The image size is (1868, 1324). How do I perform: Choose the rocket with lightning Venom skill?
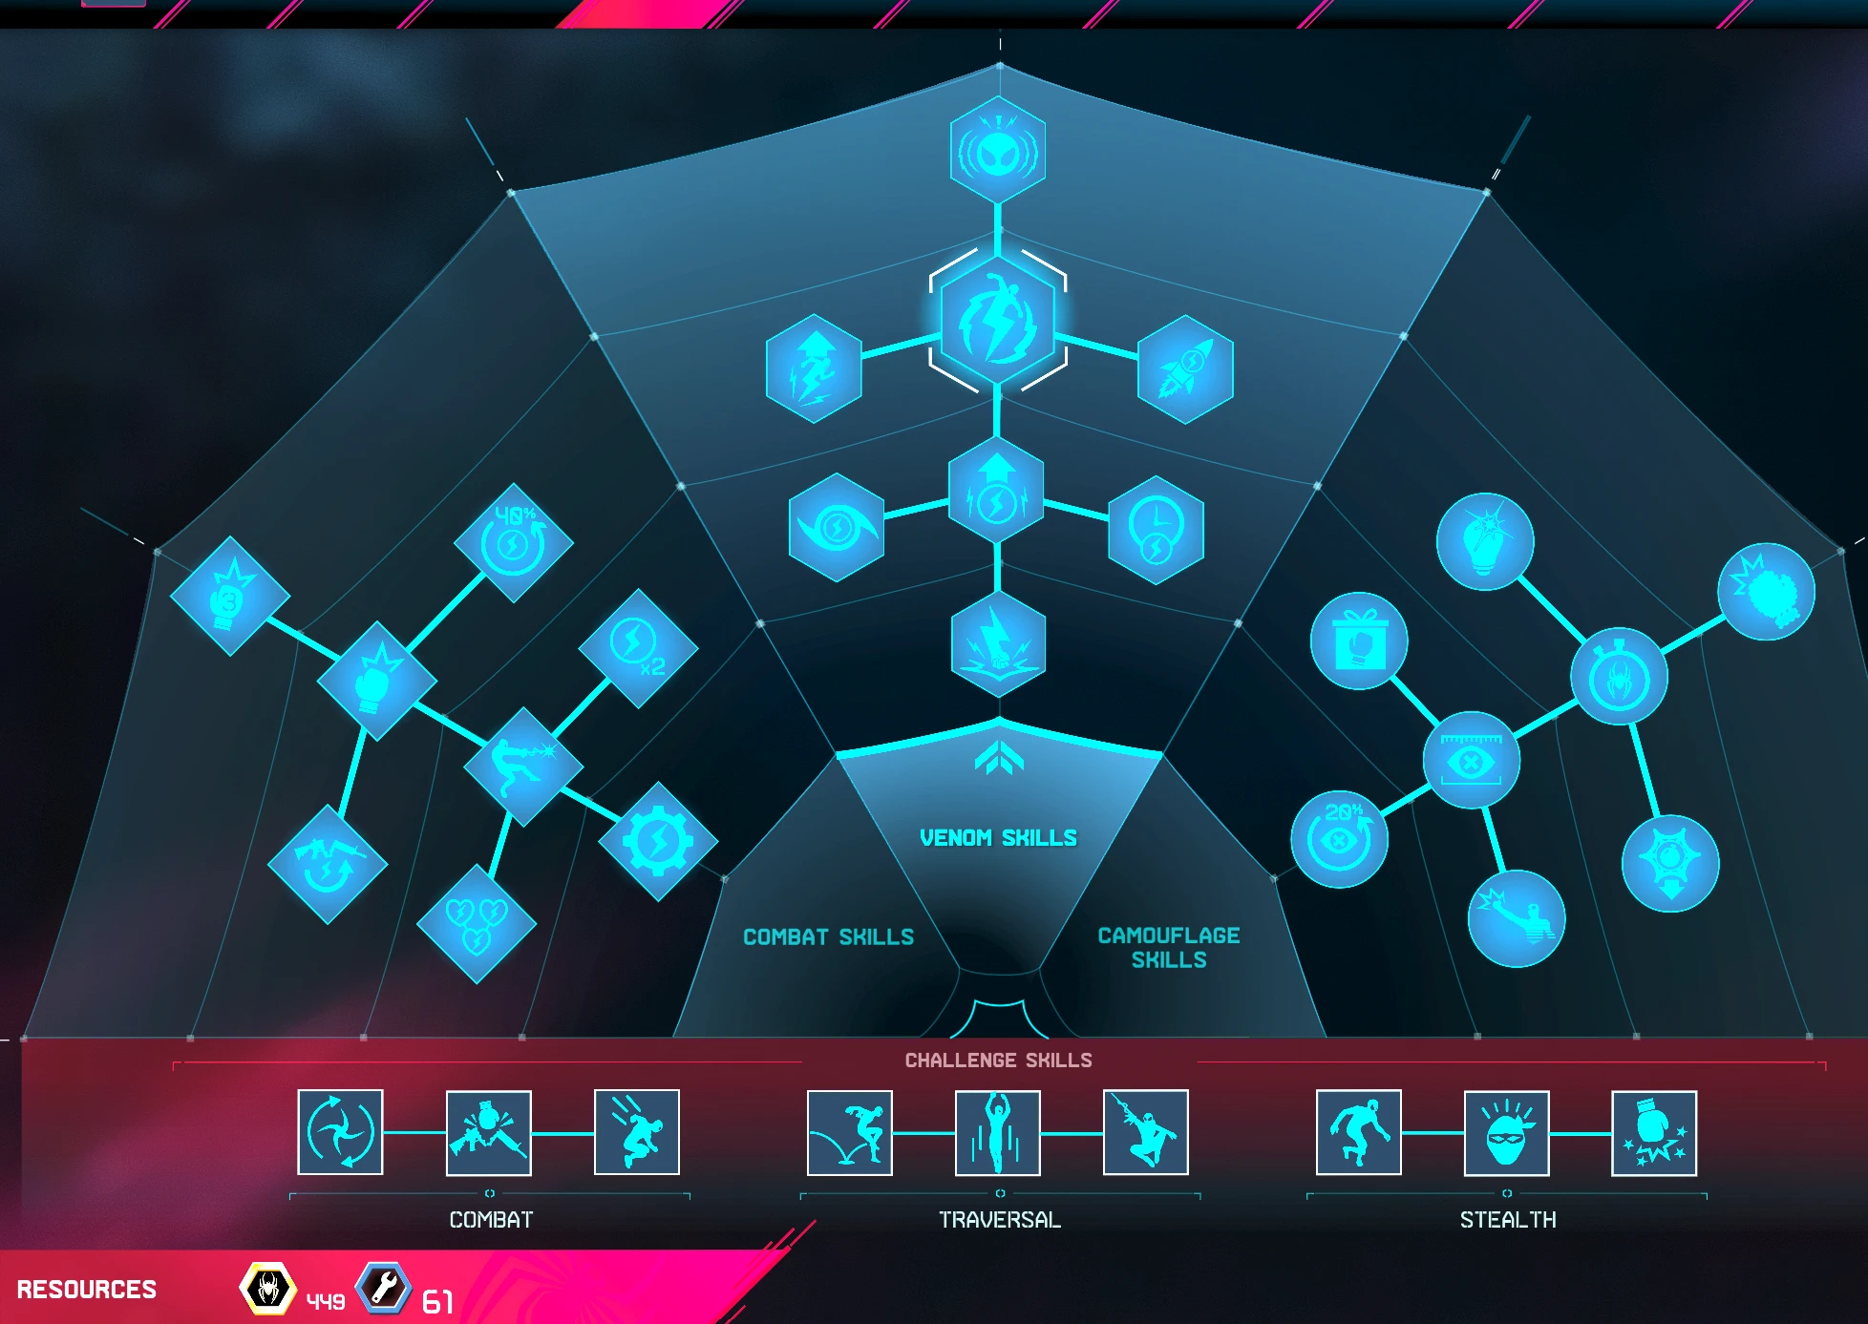[1185, 369]
